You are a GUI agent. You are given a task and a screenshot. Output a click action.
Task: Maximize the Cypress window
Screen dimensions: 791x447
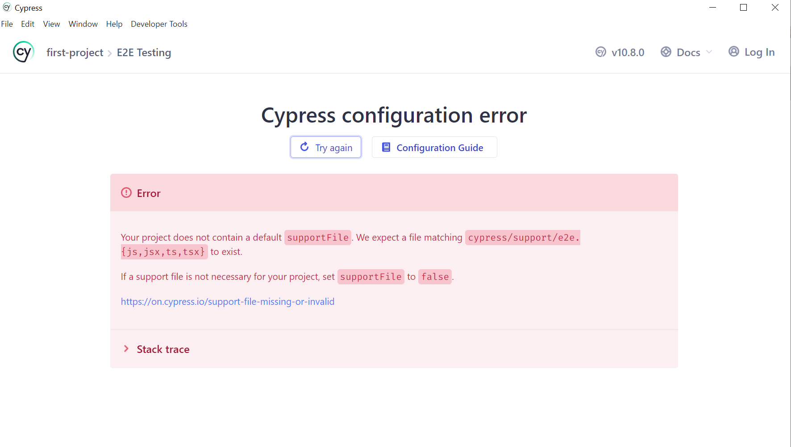click(744, 8)
